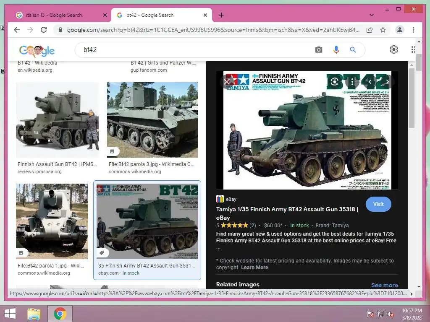The image size is (430, 322).
Task: Open the Action Center flag icon in the tray
Action: [370, 314]
